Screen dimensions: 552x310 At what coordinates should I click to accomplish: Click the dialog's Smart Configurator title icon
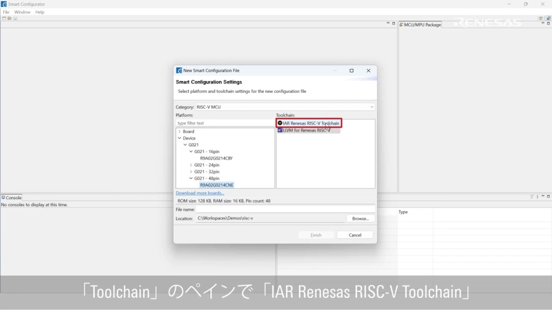(179, 70)
